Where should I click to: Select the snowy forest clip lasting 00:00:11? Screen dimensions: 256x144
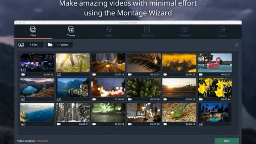pyautogui.click(x=73, y=112)
